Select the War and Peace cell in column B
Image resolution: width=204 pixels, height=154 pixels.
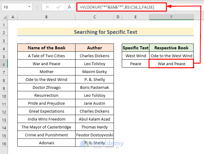[x=47, y=64]
